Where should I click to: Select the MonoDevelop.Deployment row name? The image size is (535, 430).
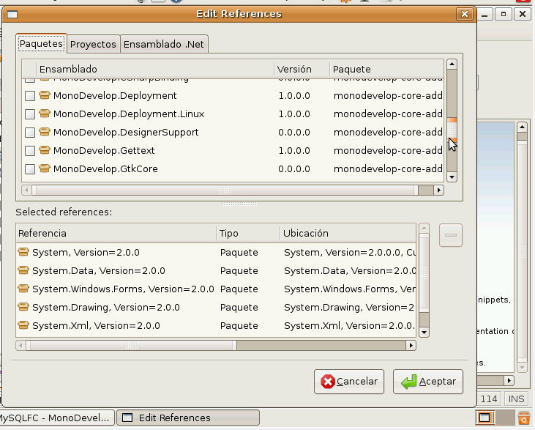point(115,96)
